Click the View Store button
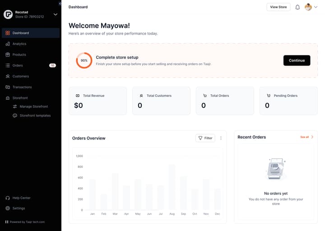The width and height of the screenshot is (325, 231). pyautogui.click(x=279, y=7)
